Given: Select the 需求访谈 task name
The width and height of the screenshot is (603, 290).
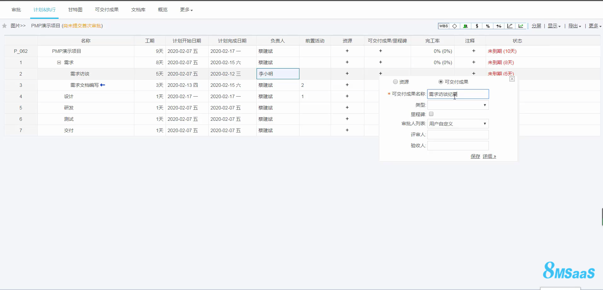Looking at the screenshot, I should click(x=80, y=74).
